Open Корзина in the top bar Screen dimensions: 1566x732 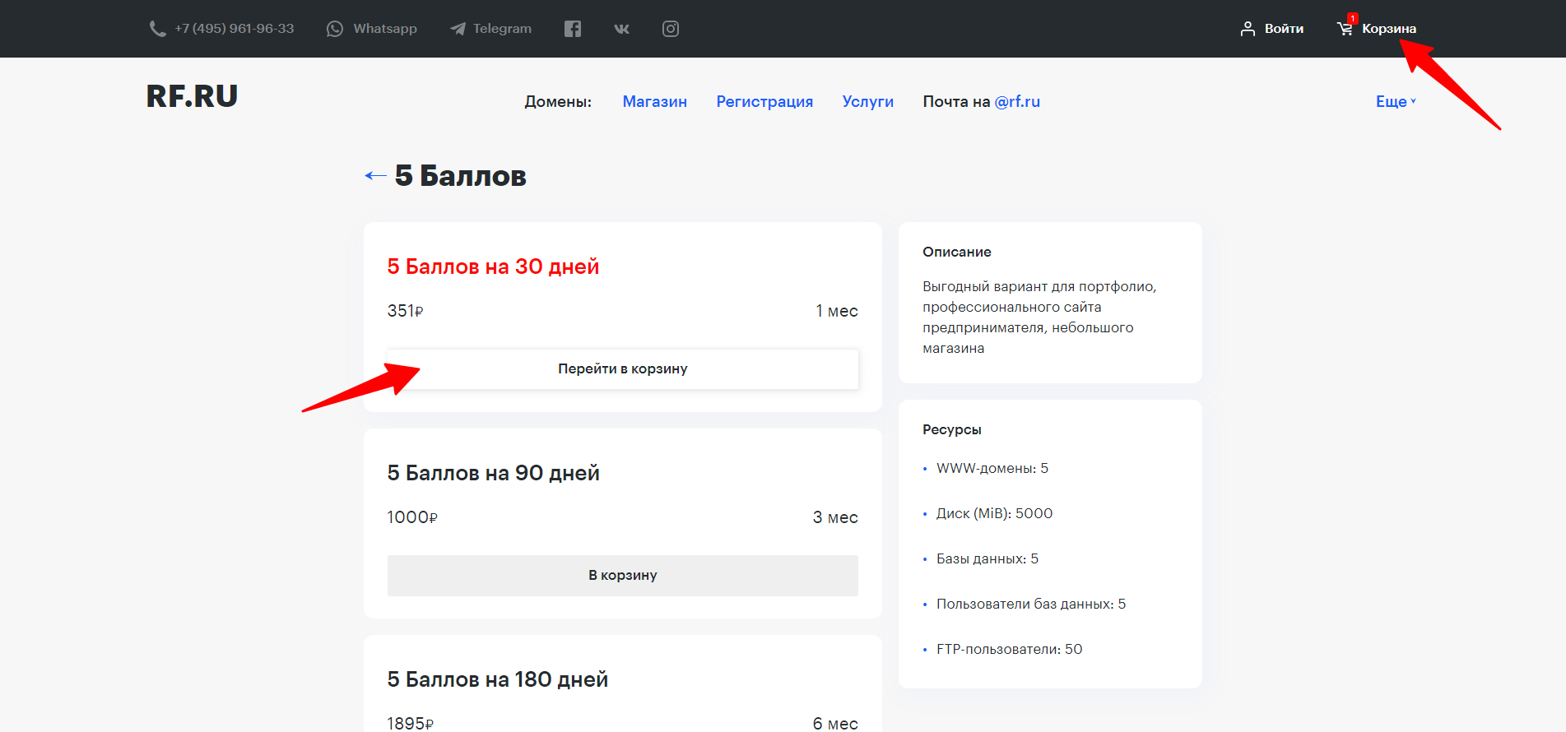pyautogui.click(x=1389, y=29)
